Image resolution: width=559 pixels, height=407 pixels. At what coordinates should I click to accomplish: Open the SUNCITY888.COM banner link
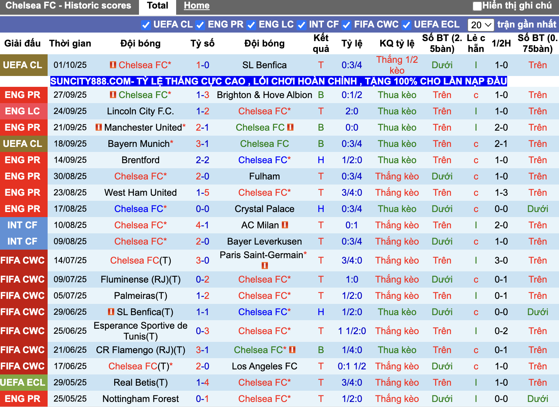coord(279,81)
